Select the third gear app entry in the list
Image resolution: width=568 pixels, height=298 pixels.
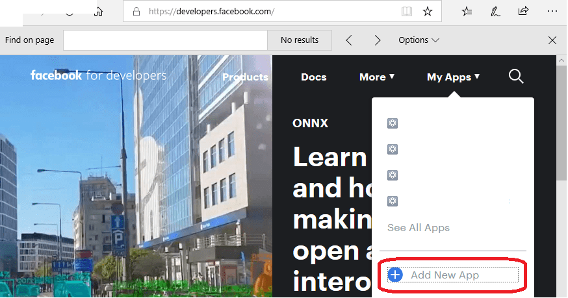pos(392,175)
